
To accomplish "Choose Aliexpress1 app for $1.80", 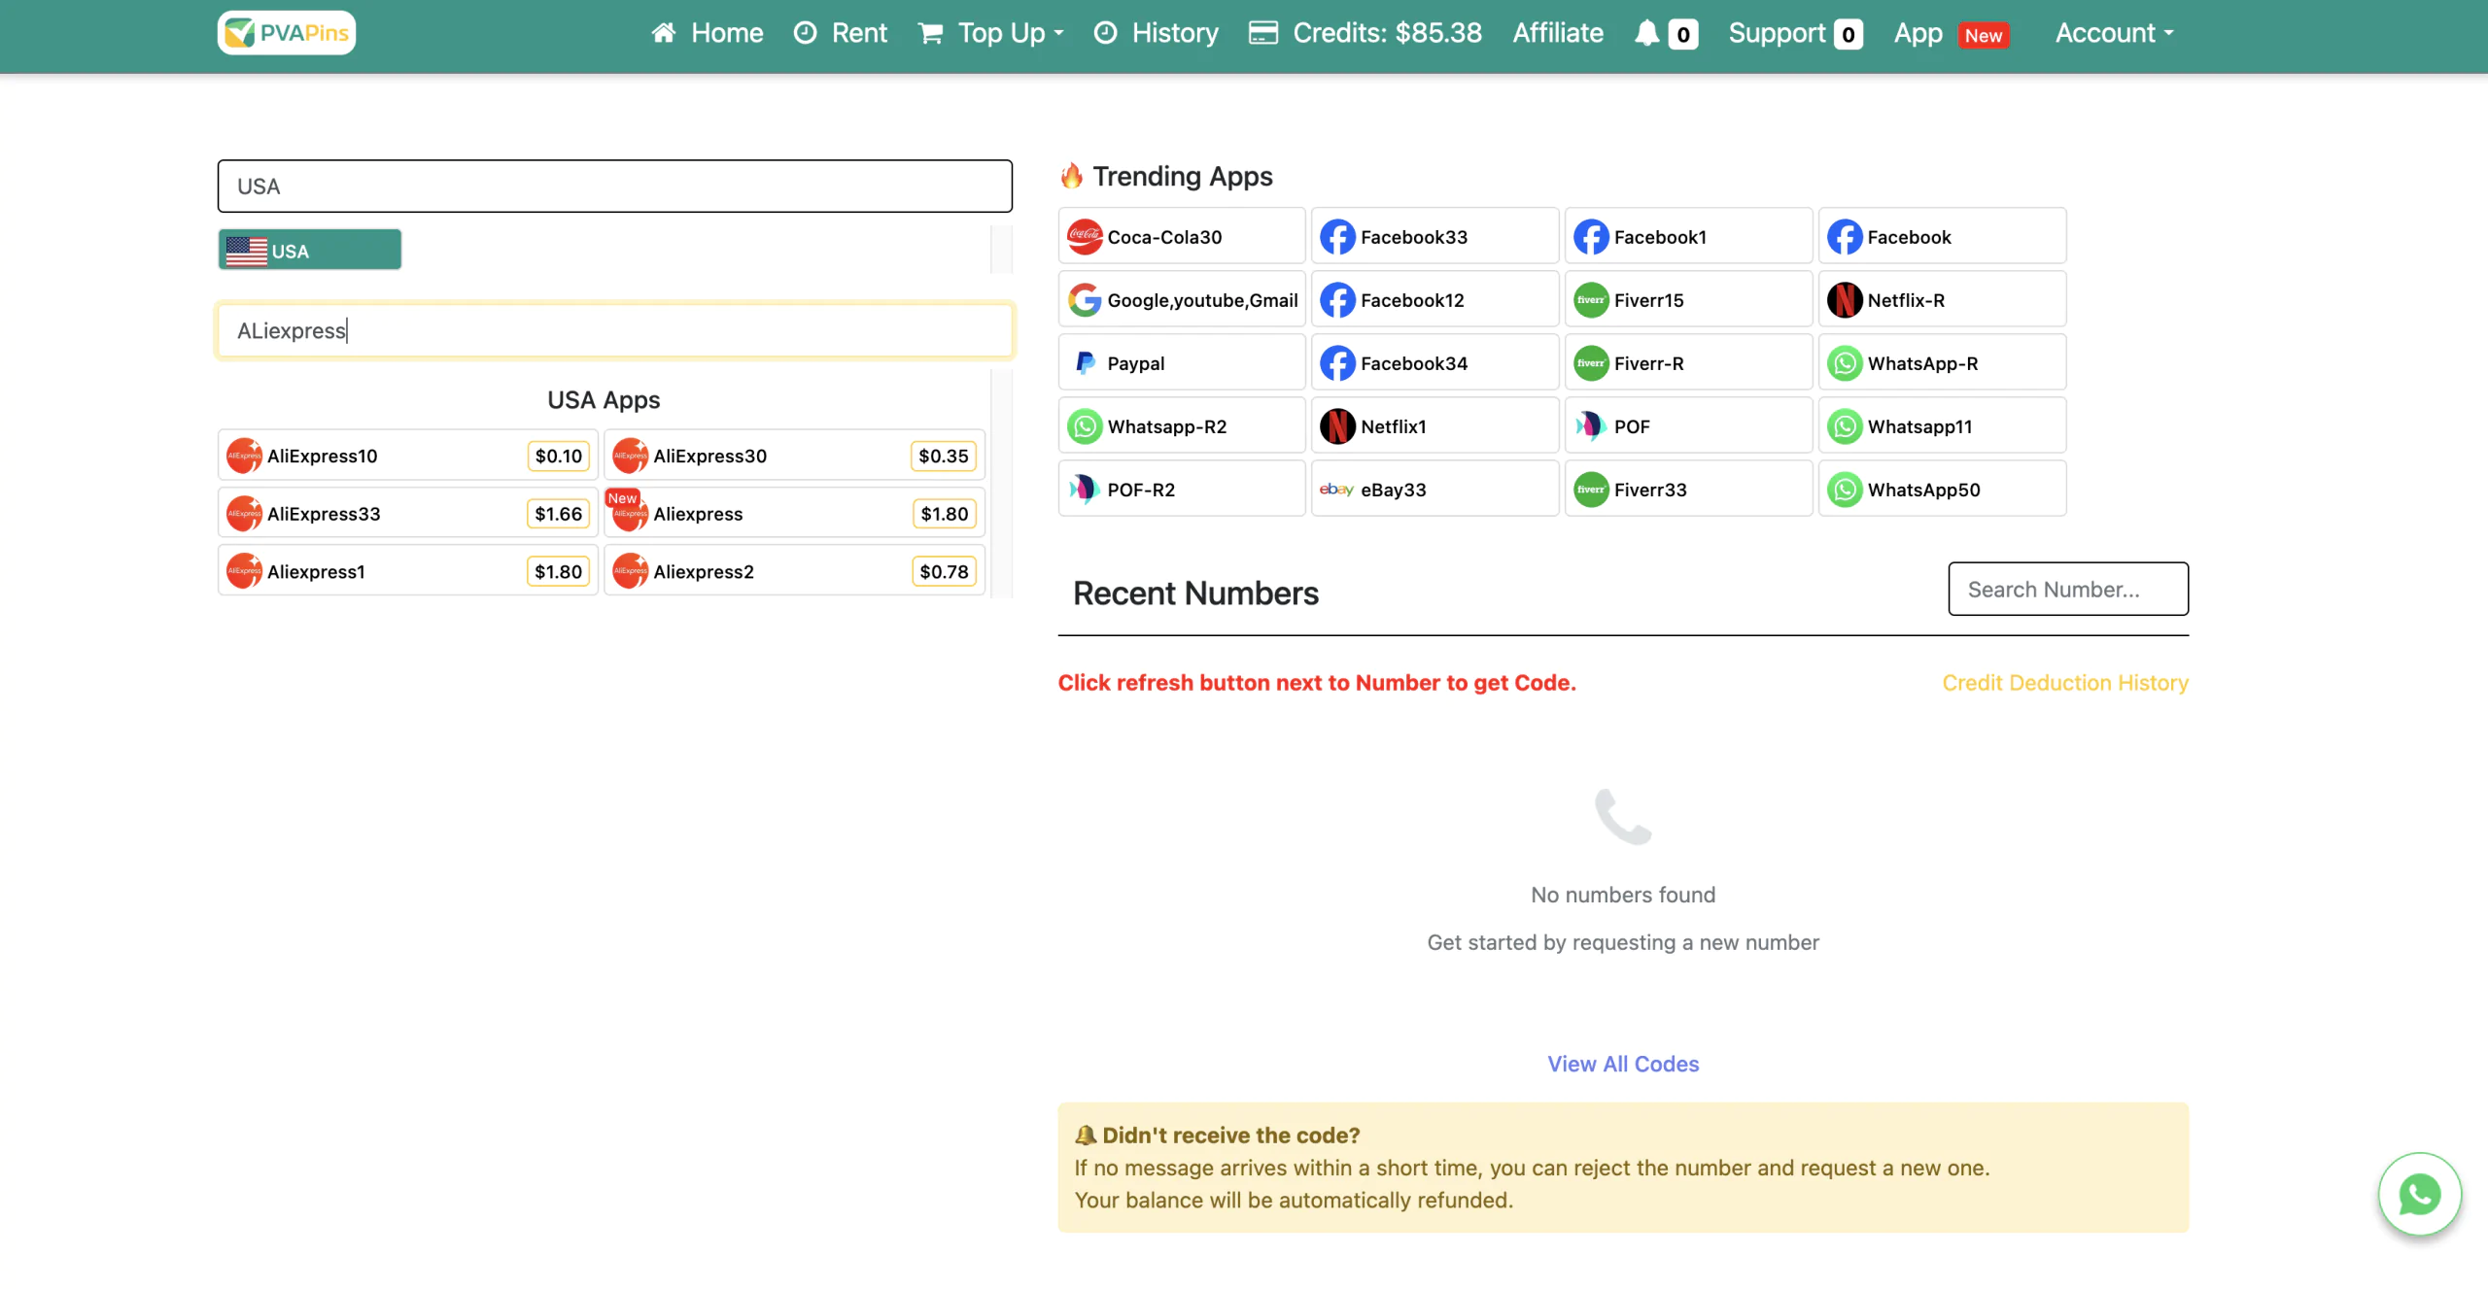I will click(x=408, y=571).
